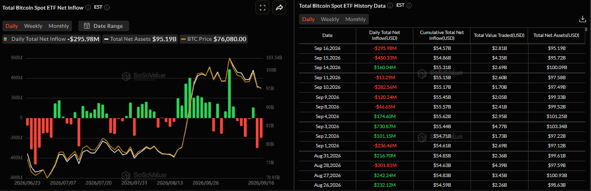Screen dimensions: 591x191
Task: Click the share arrow icon
Action: coord(279,8)
